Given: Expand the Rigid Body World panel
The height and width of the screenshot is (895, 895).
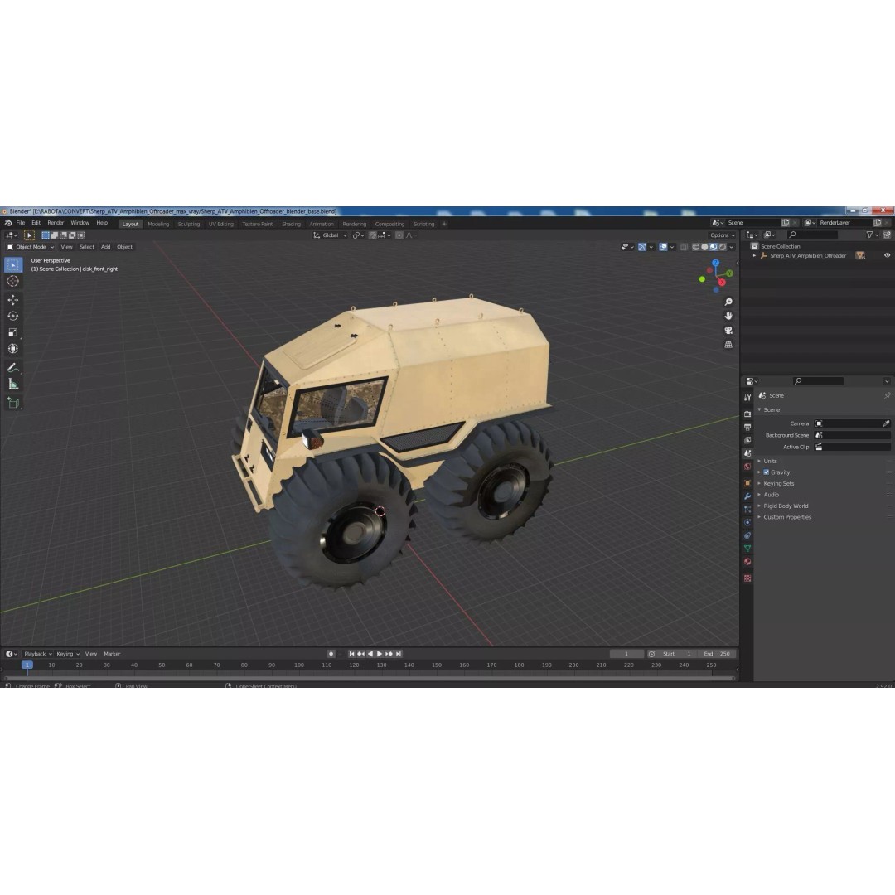Looking at the screenshot, I should 786,506.
